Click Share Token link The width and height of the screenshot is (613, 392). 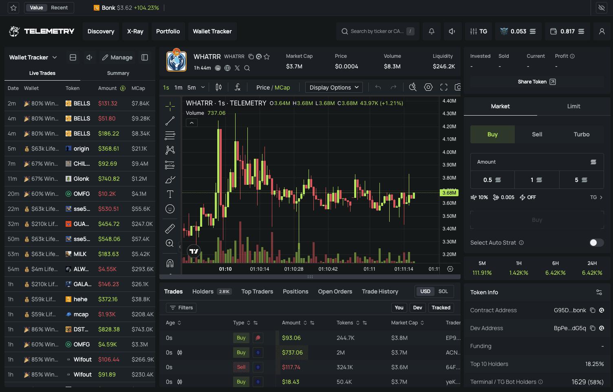(x=537, y=82)
